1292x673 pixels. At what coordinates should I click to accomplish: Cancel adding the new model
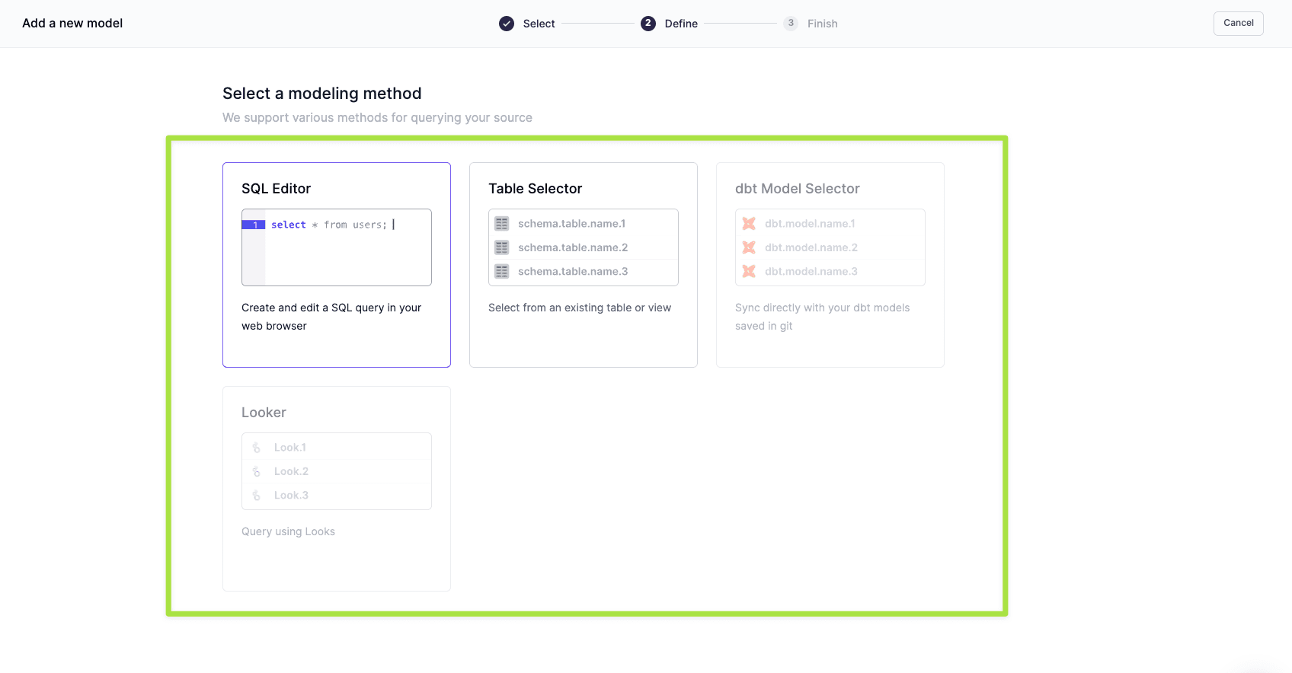(1238, 24)
